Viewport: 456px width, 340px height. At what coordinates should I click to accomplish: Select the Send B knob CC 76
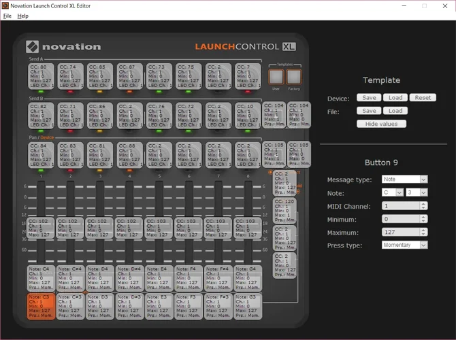click(x=159, y=116)
